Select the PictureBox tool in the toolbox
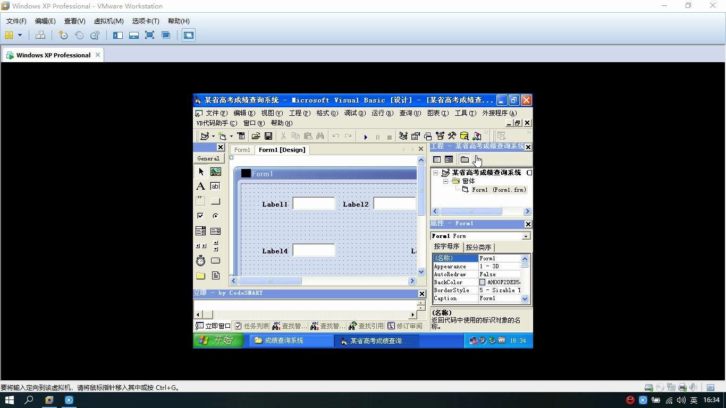 [216, 171]
